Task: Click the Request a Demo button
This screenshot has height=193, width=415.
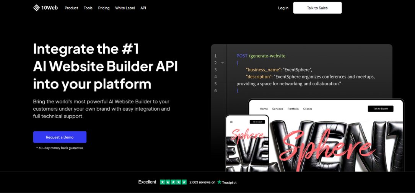Action: point(60,137)
